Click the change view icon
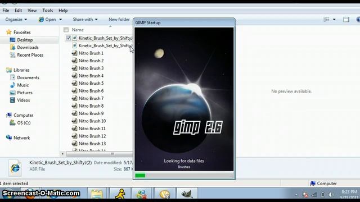This screenshot has height=202, width=360. point(326,20)
